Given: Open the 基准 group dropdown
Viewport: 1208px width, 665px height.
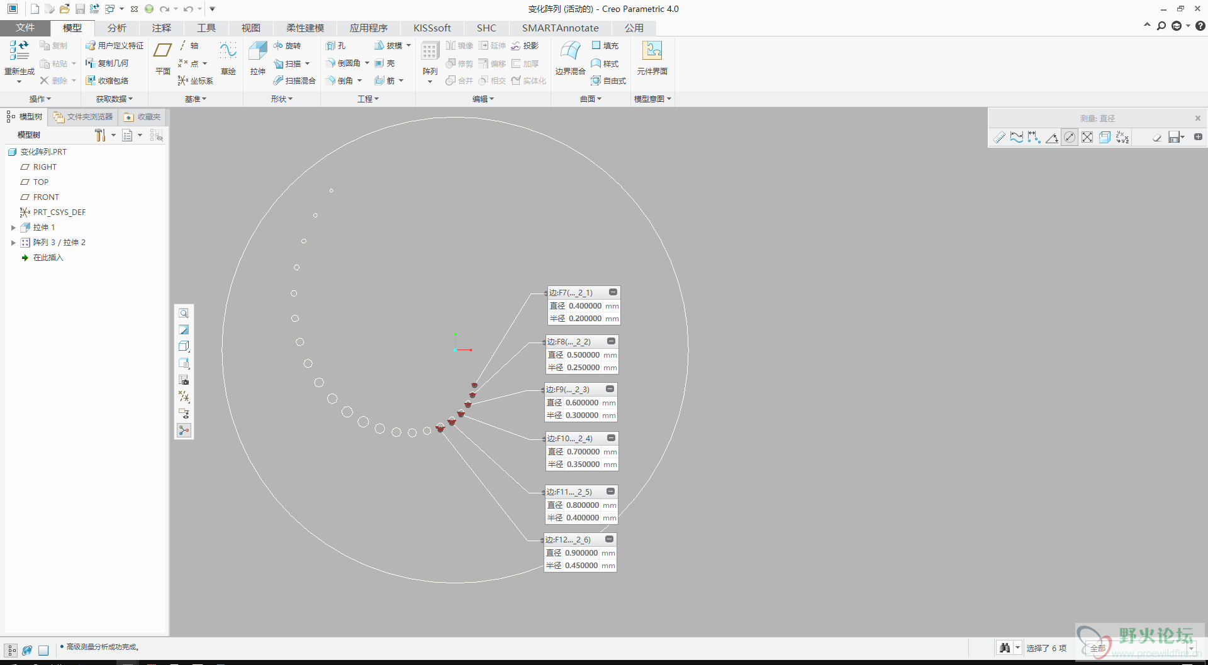Looking at the screenshot, I should tap(196, 99).
